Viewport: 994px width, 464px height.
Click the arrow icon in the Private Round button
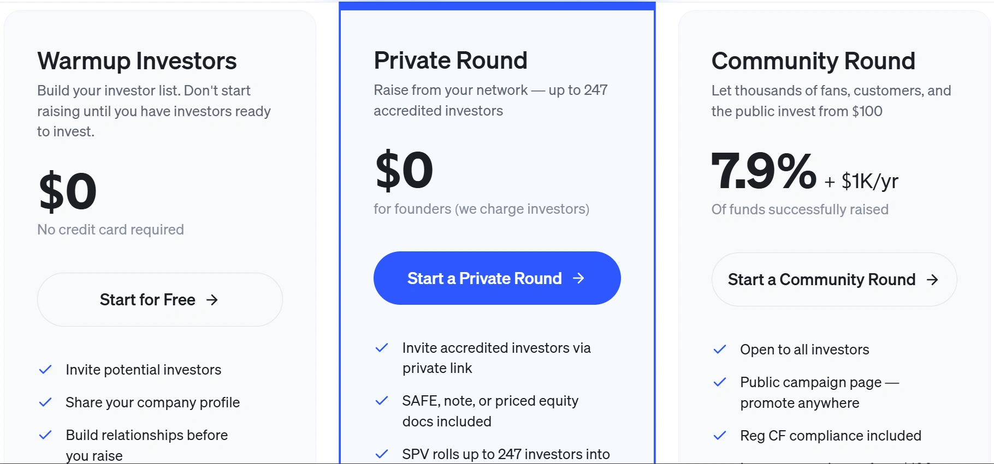click(578, 278)
